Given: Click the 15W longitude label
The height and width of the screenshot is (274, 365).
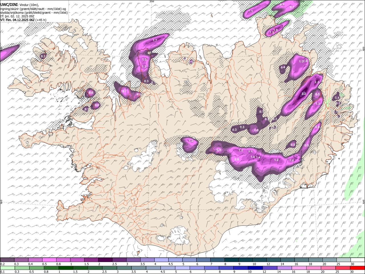Looking at the screenshot, I should (302, 1).
